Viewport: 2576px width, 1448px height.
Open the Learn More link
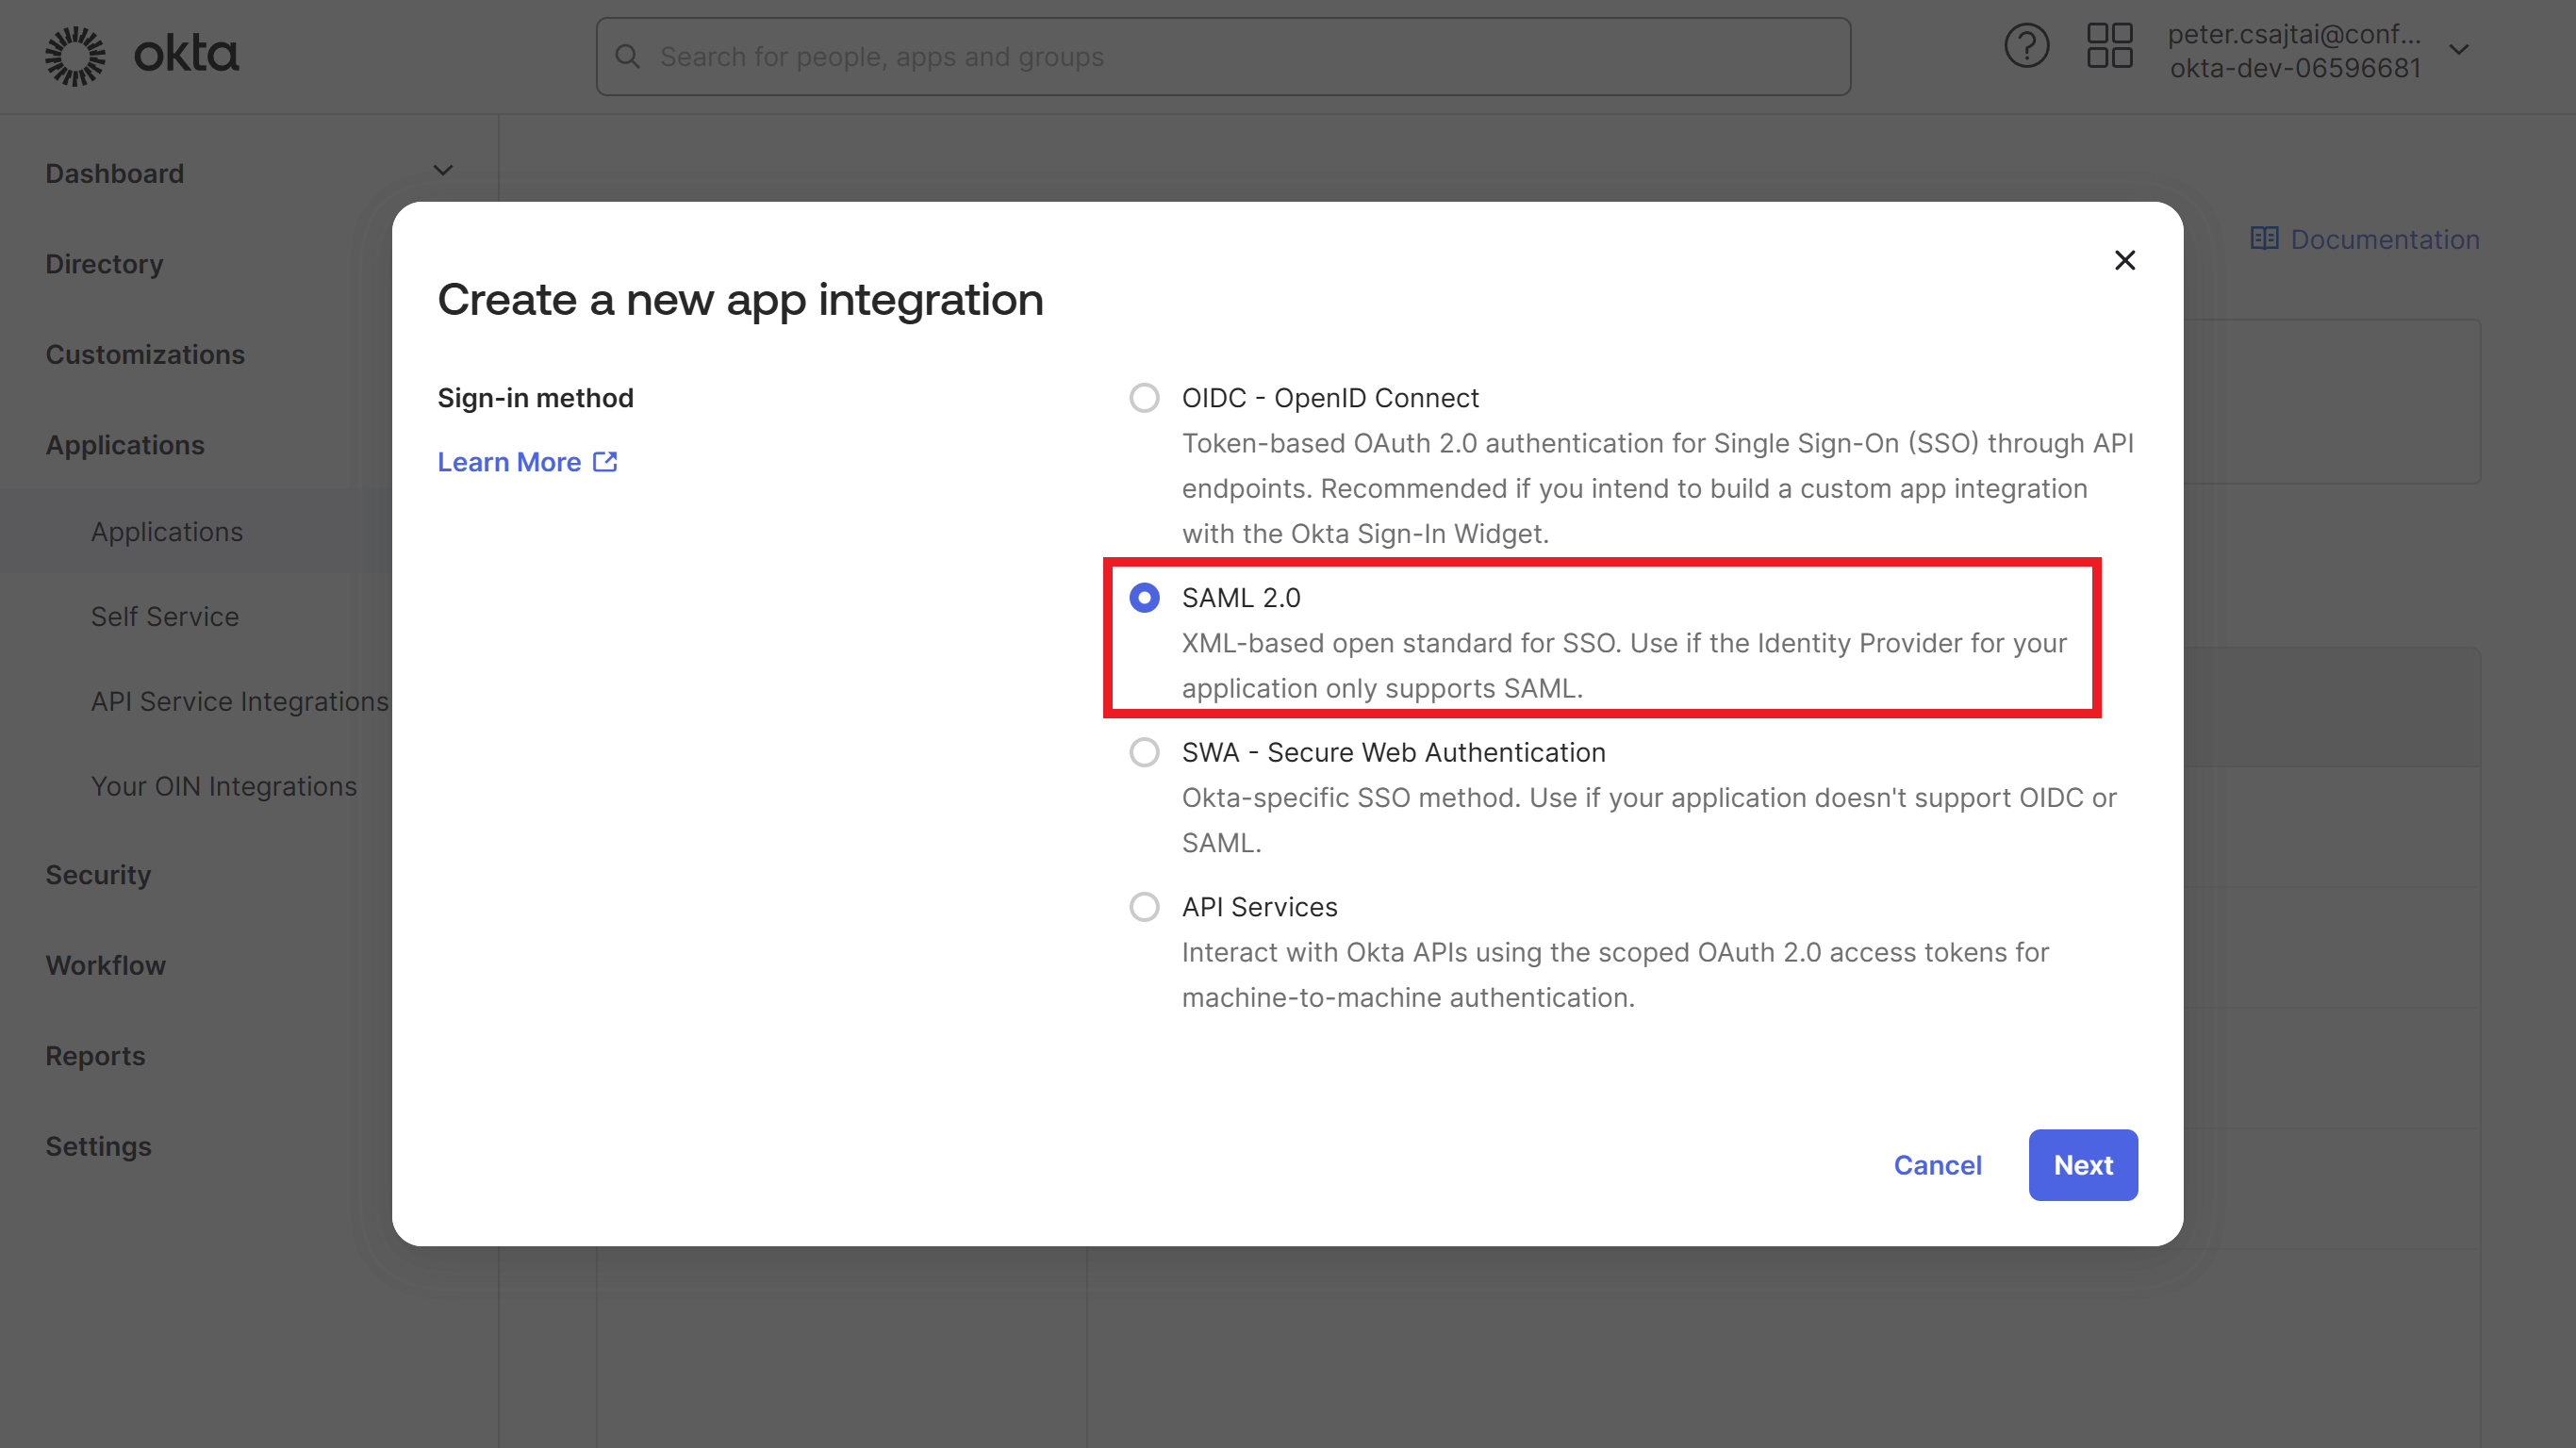pos(509,462)
